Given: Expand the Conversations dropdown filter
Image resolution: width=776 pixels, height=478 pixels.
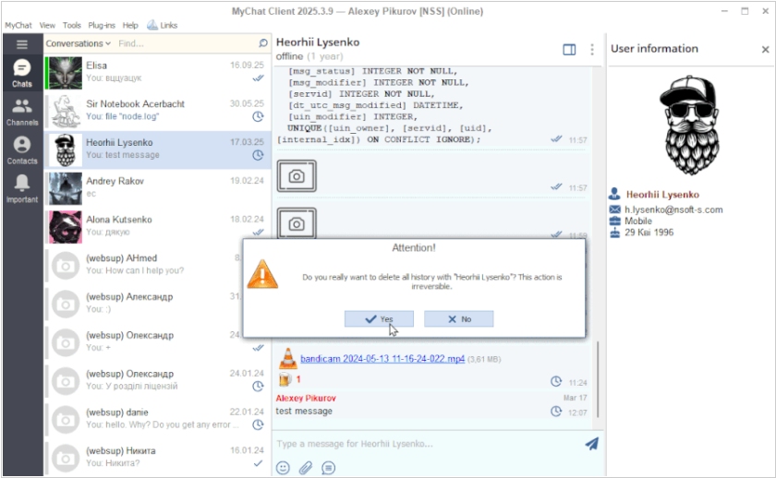Looking at the screenshot, I should point(79,43).
